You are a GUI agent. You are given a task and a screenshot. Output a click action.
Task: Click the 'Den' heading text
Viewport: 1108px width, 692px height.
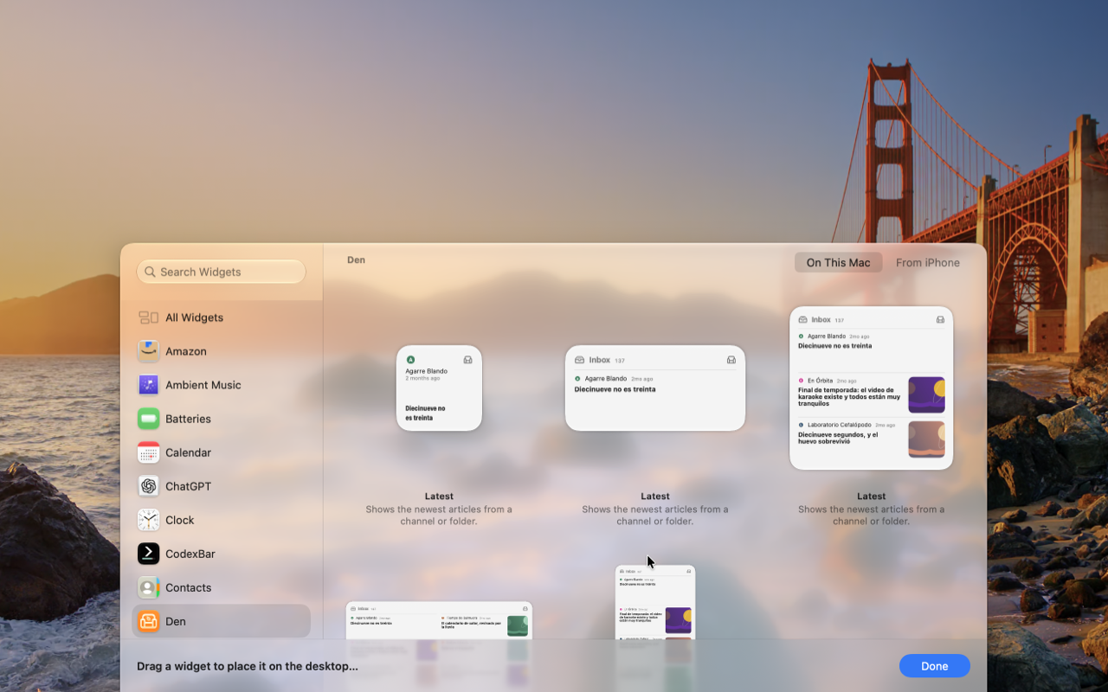click(356, 259)
